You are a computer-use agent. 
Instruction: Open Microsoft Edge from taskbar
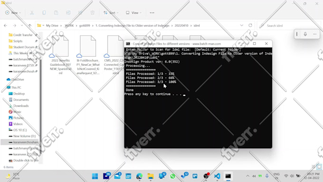(140, 176)
